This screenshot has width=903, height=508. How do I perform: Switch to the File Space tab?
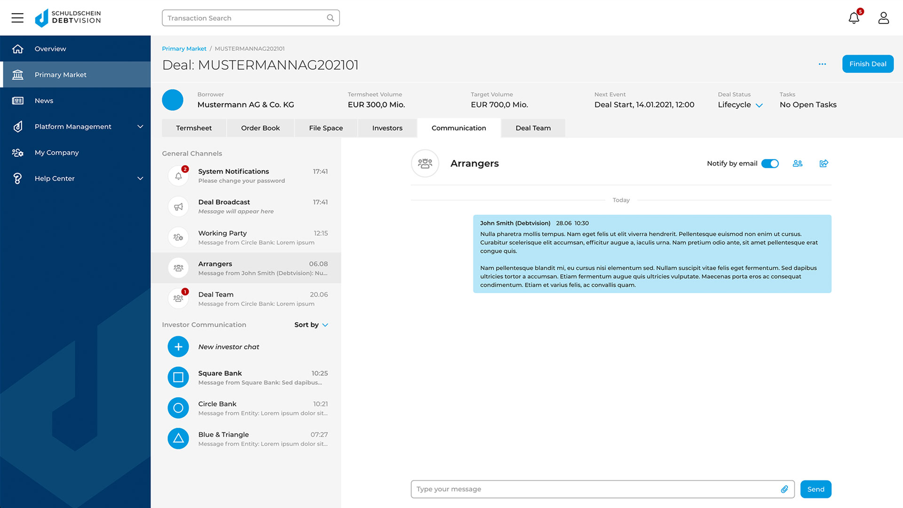pos(325,128)
